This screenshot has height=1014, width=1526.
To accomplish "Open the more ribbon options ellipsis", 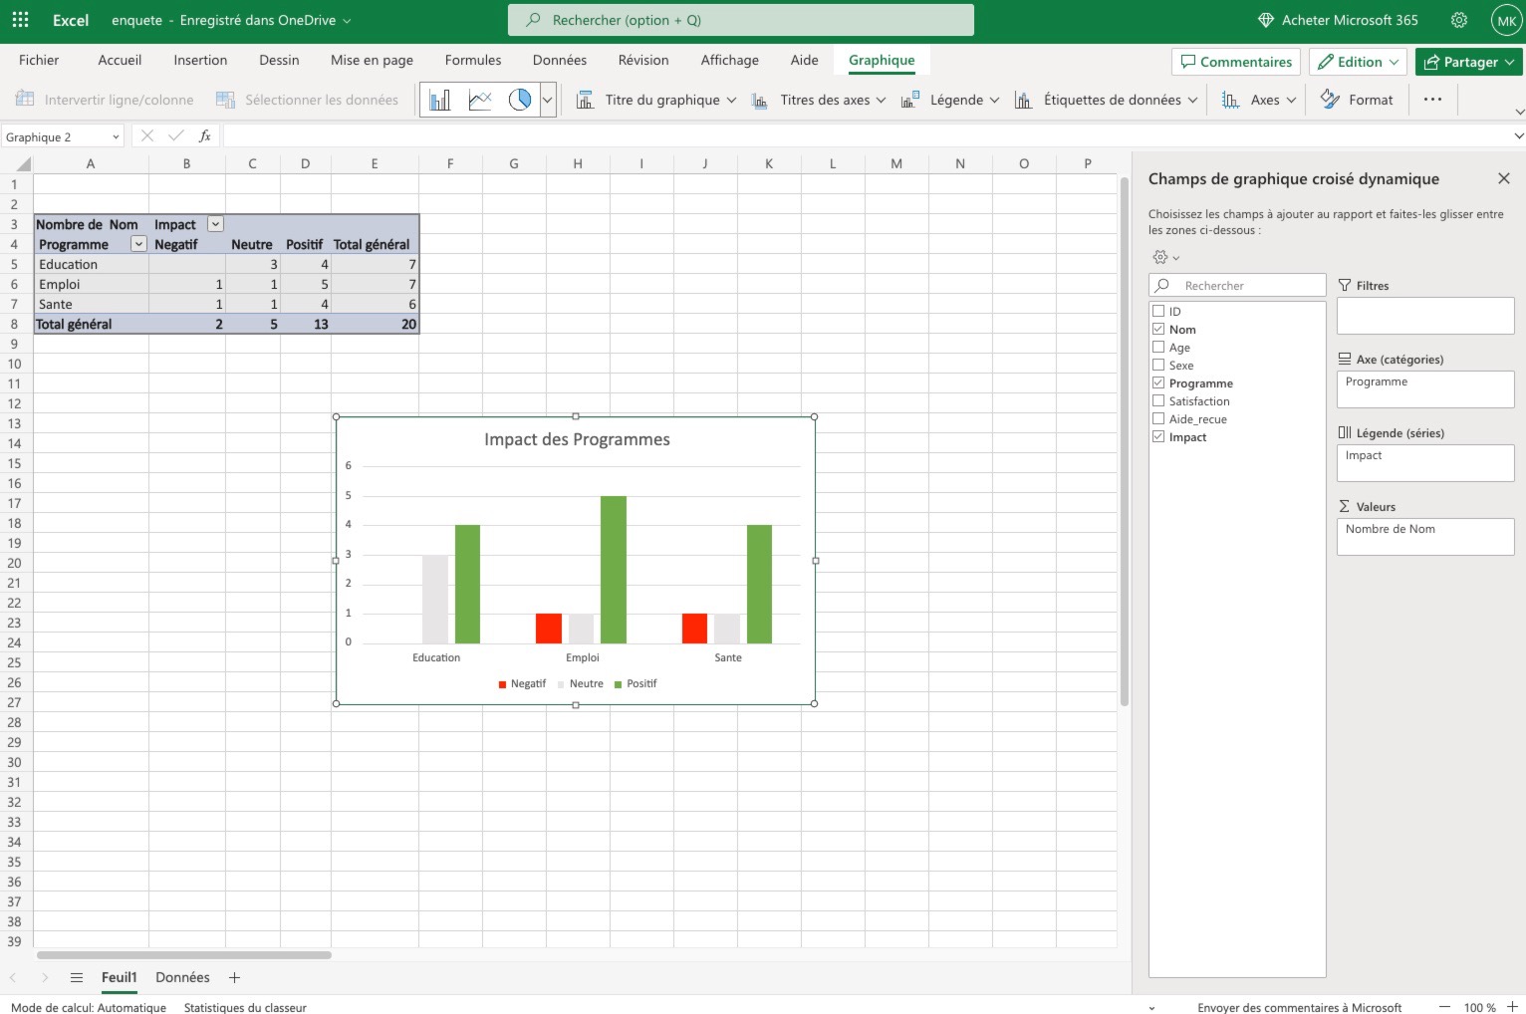I will [x=1432, y=100].
